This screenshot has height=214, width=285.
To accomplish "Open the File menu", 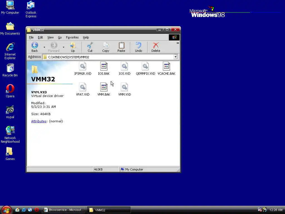I will coord(31,37).
